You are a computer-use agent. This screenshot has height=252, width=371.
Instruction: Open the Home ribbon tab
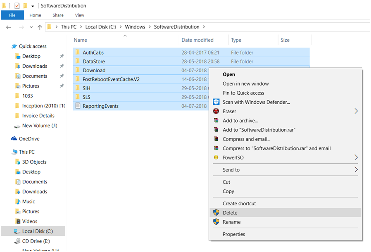click(35, 15)
